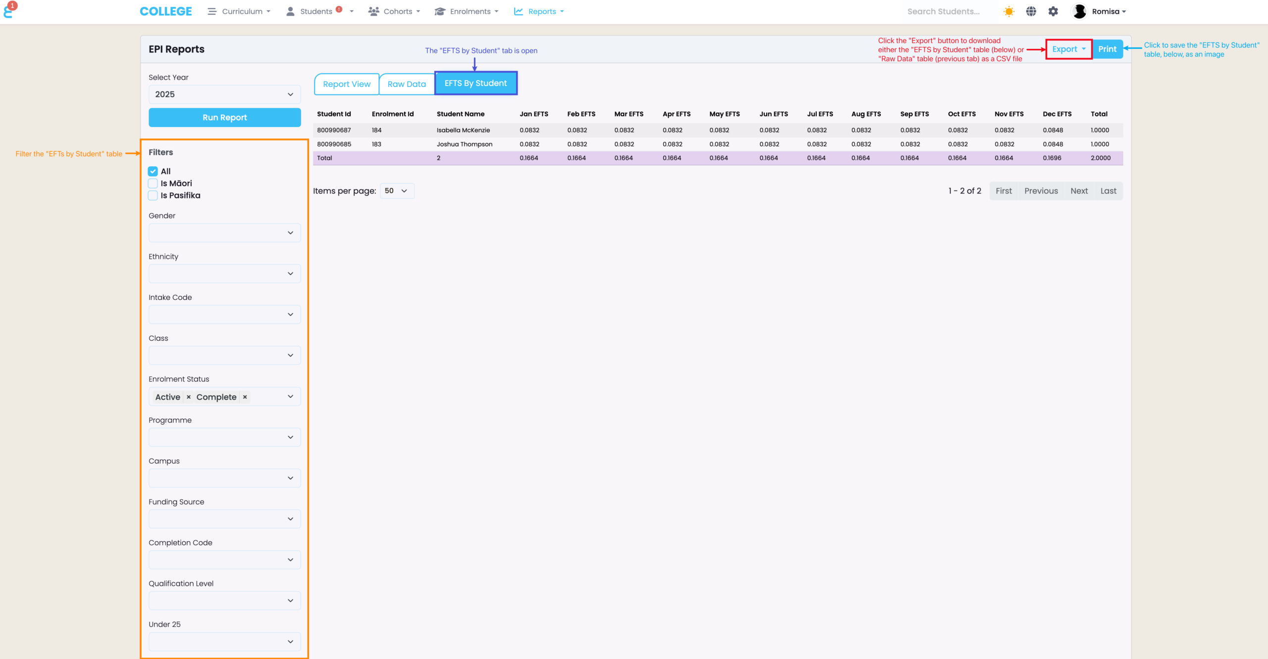Screen dimensions: 1268x659
Task: Remove the Complete enrolment status tag
Action: (x=245, y=397)
